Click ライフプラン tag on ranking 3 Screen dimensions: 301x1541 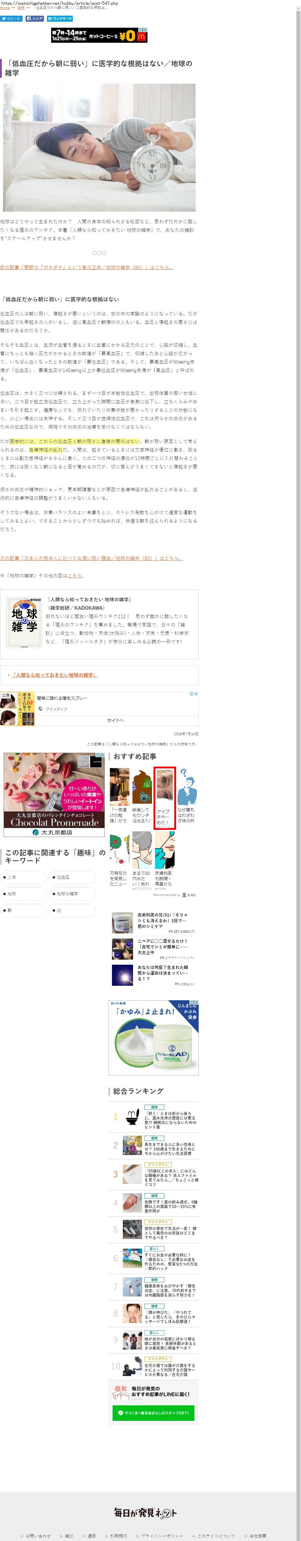[x=158, y=1164]
